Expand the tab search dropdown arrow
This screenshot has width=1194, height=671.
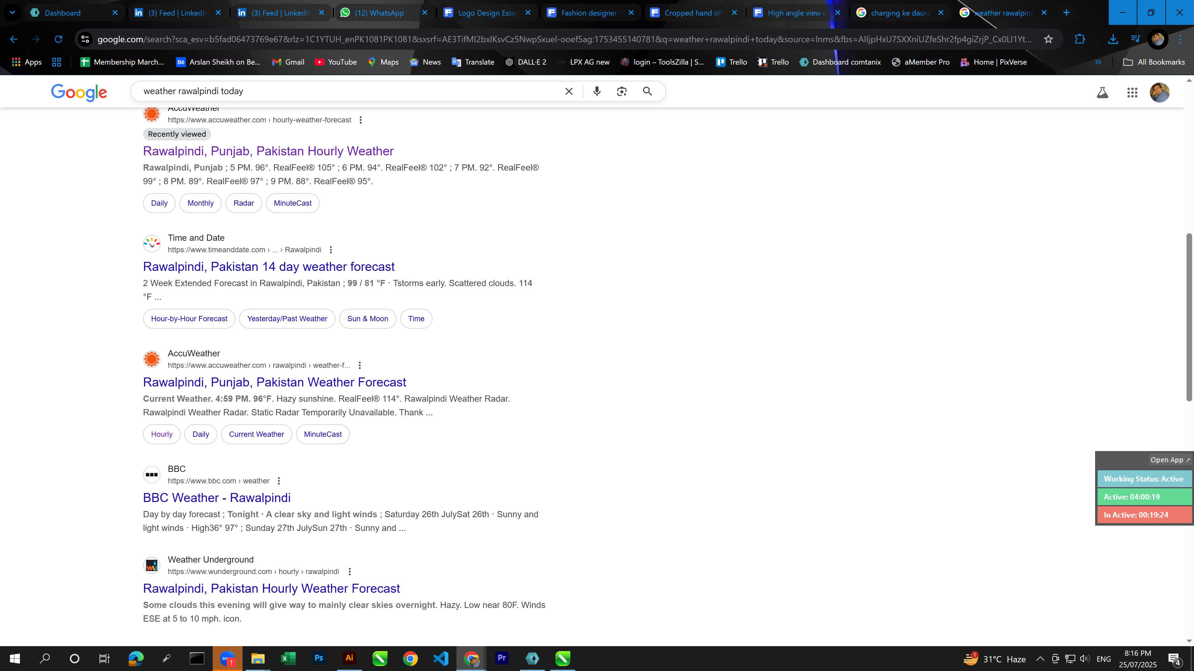12,12
